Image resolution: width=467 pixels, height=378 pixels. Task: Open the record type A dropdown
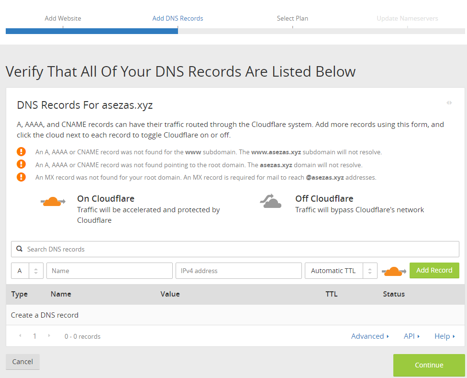[x=27, y=271]
